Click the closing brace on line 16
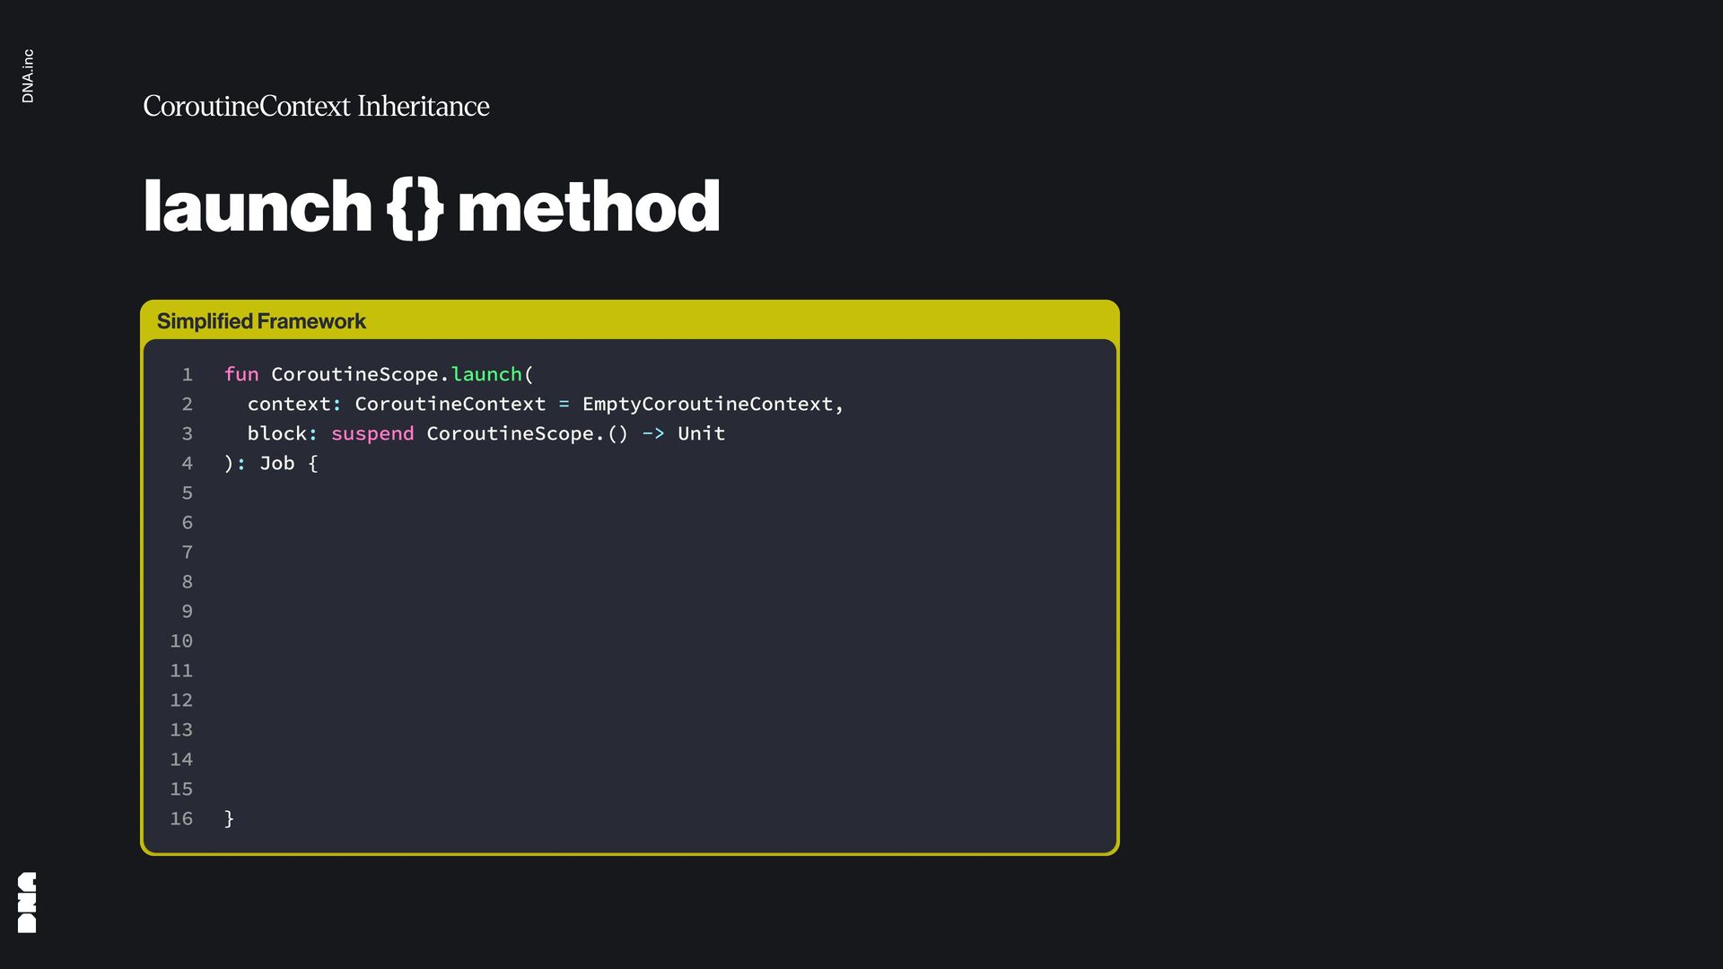Screen dimensions: 1723x969 pos(229,818)
